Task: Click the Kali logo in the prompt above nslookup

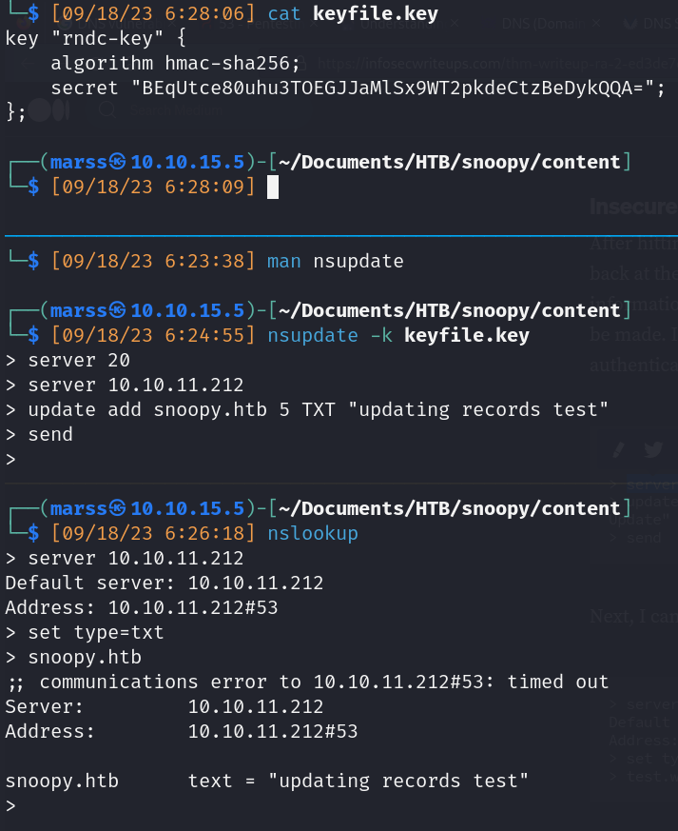Action: pyautogui.click(x=118, y=508)
